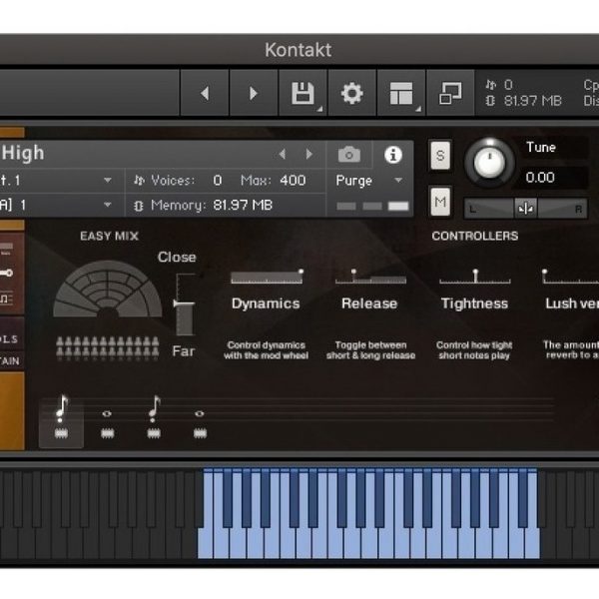599x599 pixels.
Task: Switch to minimized view with overlapping squares icon
Action: [x=450, y=93]
